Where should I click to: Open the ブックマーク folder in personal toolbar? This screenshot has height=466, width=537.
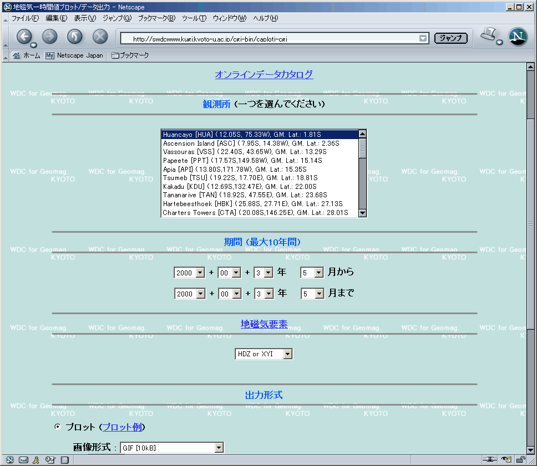pos(130,55)
